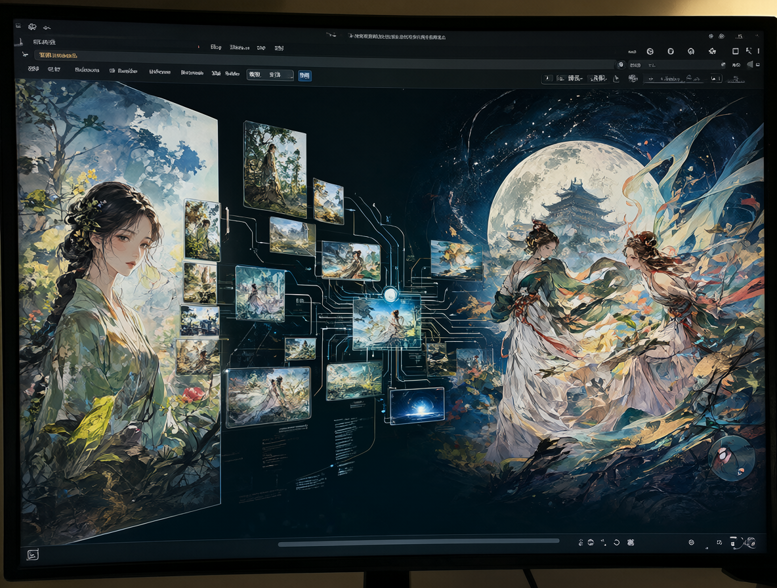
Task: Select the first tab in the canvas toolbar
Action: (33, 69)
